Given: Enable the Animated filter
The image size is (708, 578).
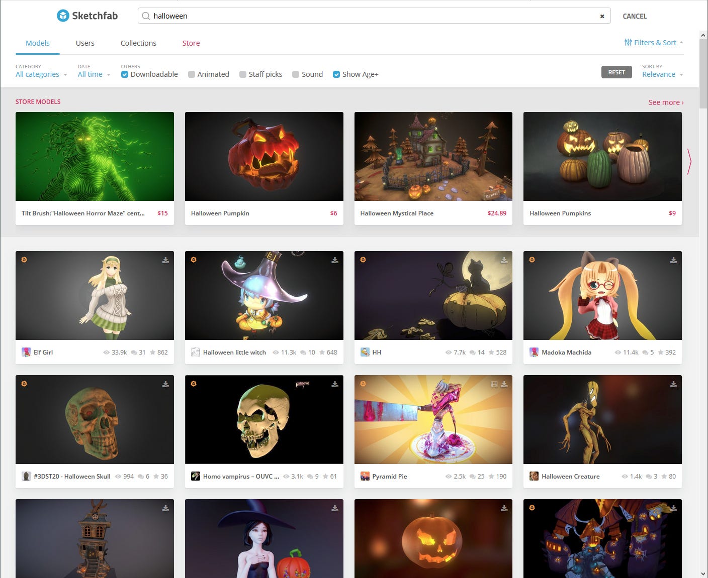Looking at the screenshot, I should pyautogui.click(x=192, y=74).
